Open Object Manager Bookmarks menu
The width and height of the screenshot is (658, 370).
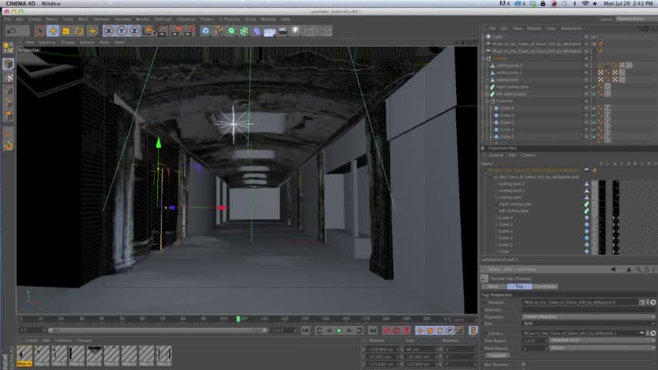(x=572, y=29)
